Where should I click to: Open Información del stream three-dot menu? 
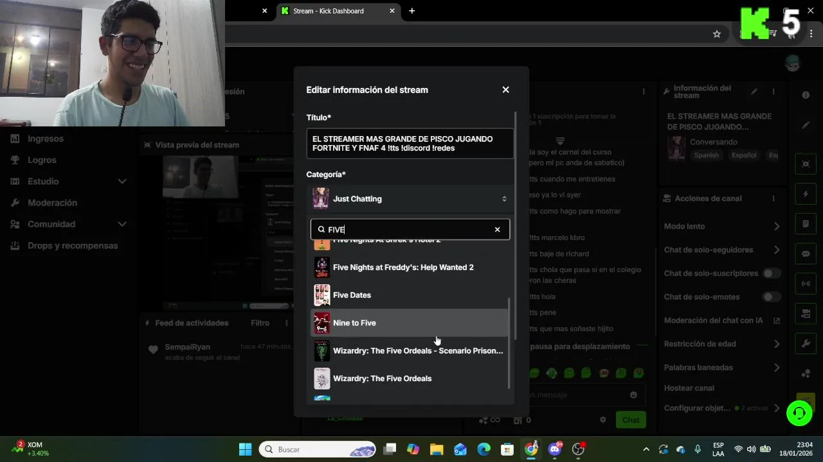[x=773, y=92]
